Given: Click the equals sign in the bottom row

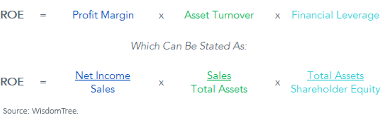Looking at the screenshot, I should [x=43, y=82].
